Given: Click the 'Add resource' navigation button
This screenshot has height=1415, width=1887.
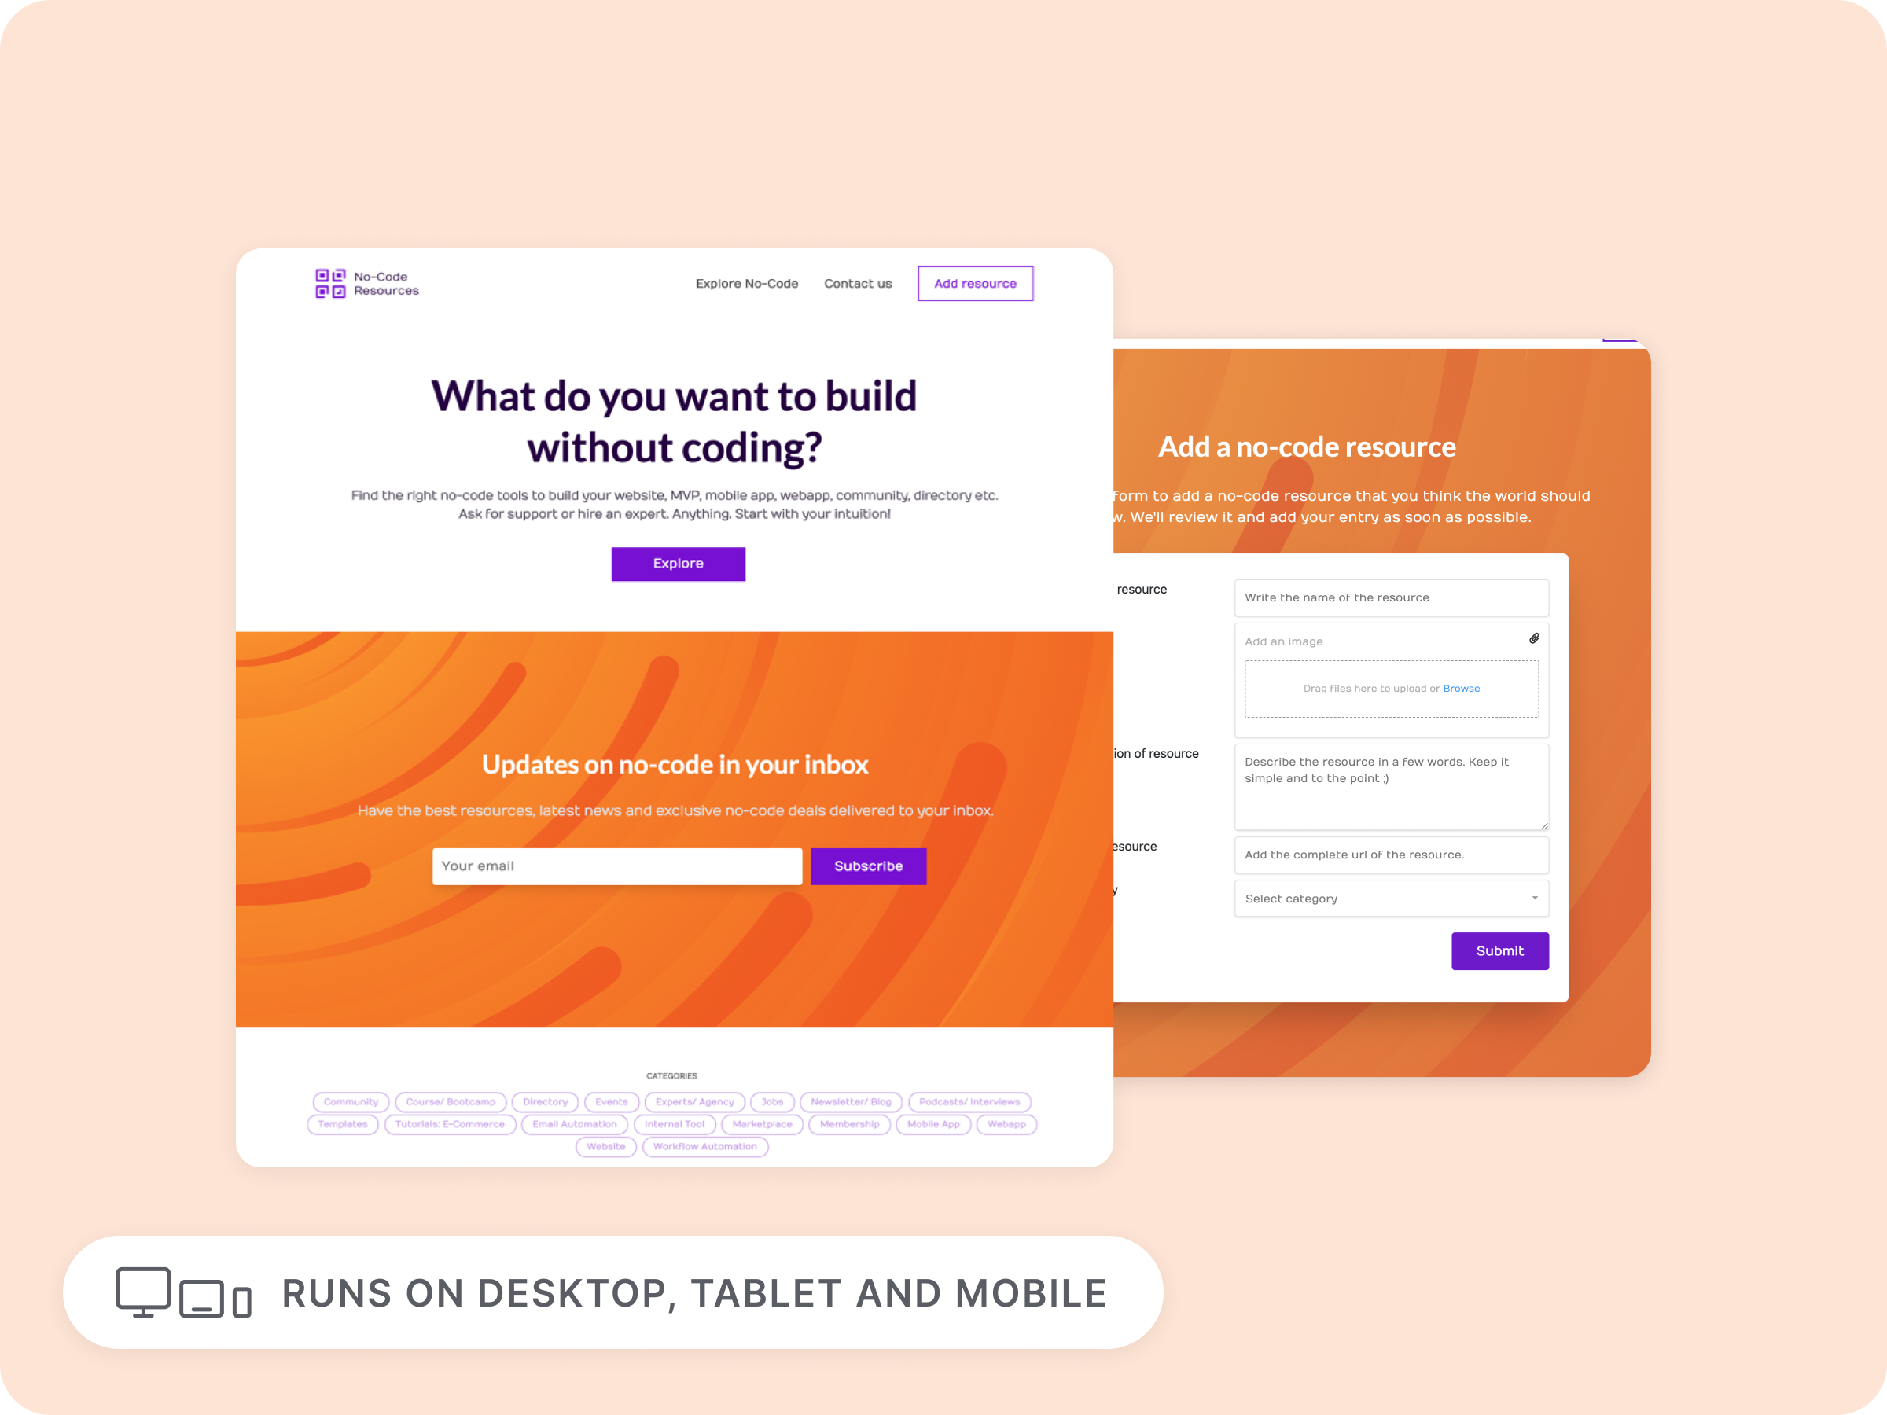Looking at the screenshot, I should [x=973, y=282].
